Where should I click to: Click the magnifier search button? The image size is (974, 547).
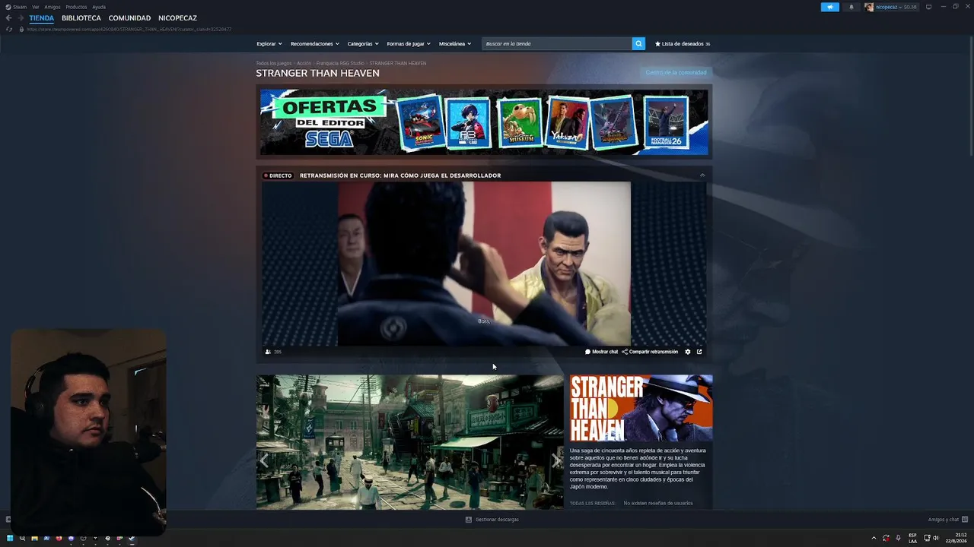[x=638, y=43]
